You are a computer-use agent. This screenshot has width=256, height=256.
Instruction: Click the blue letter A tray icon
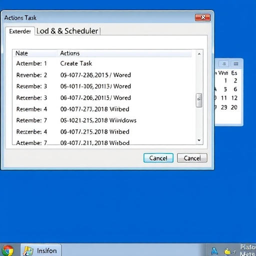point(214,250)
